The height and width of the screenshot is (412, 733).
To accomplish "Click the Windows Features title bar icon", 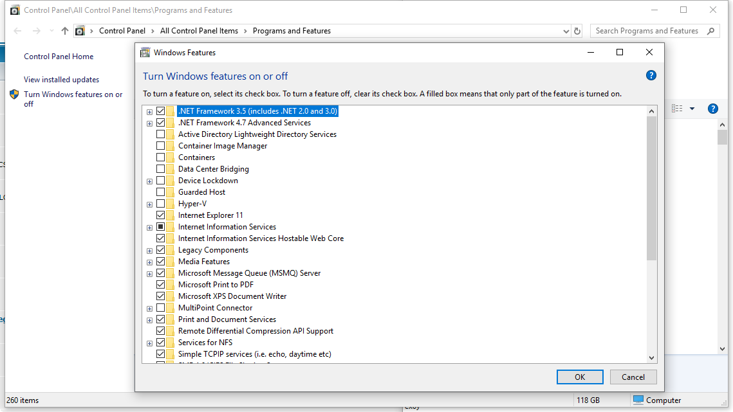I will tap(145, 52).
